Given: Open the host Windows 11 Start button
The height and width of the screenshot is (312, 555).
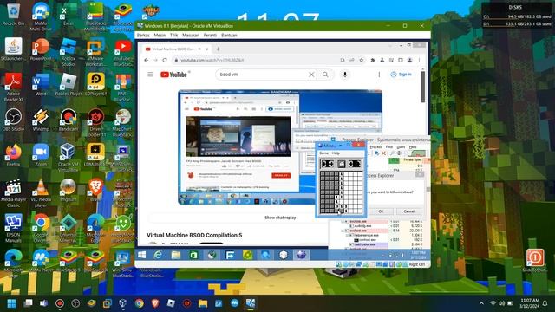Looking at the screenshot, I should pyautogui.click(x=11, y=303).
